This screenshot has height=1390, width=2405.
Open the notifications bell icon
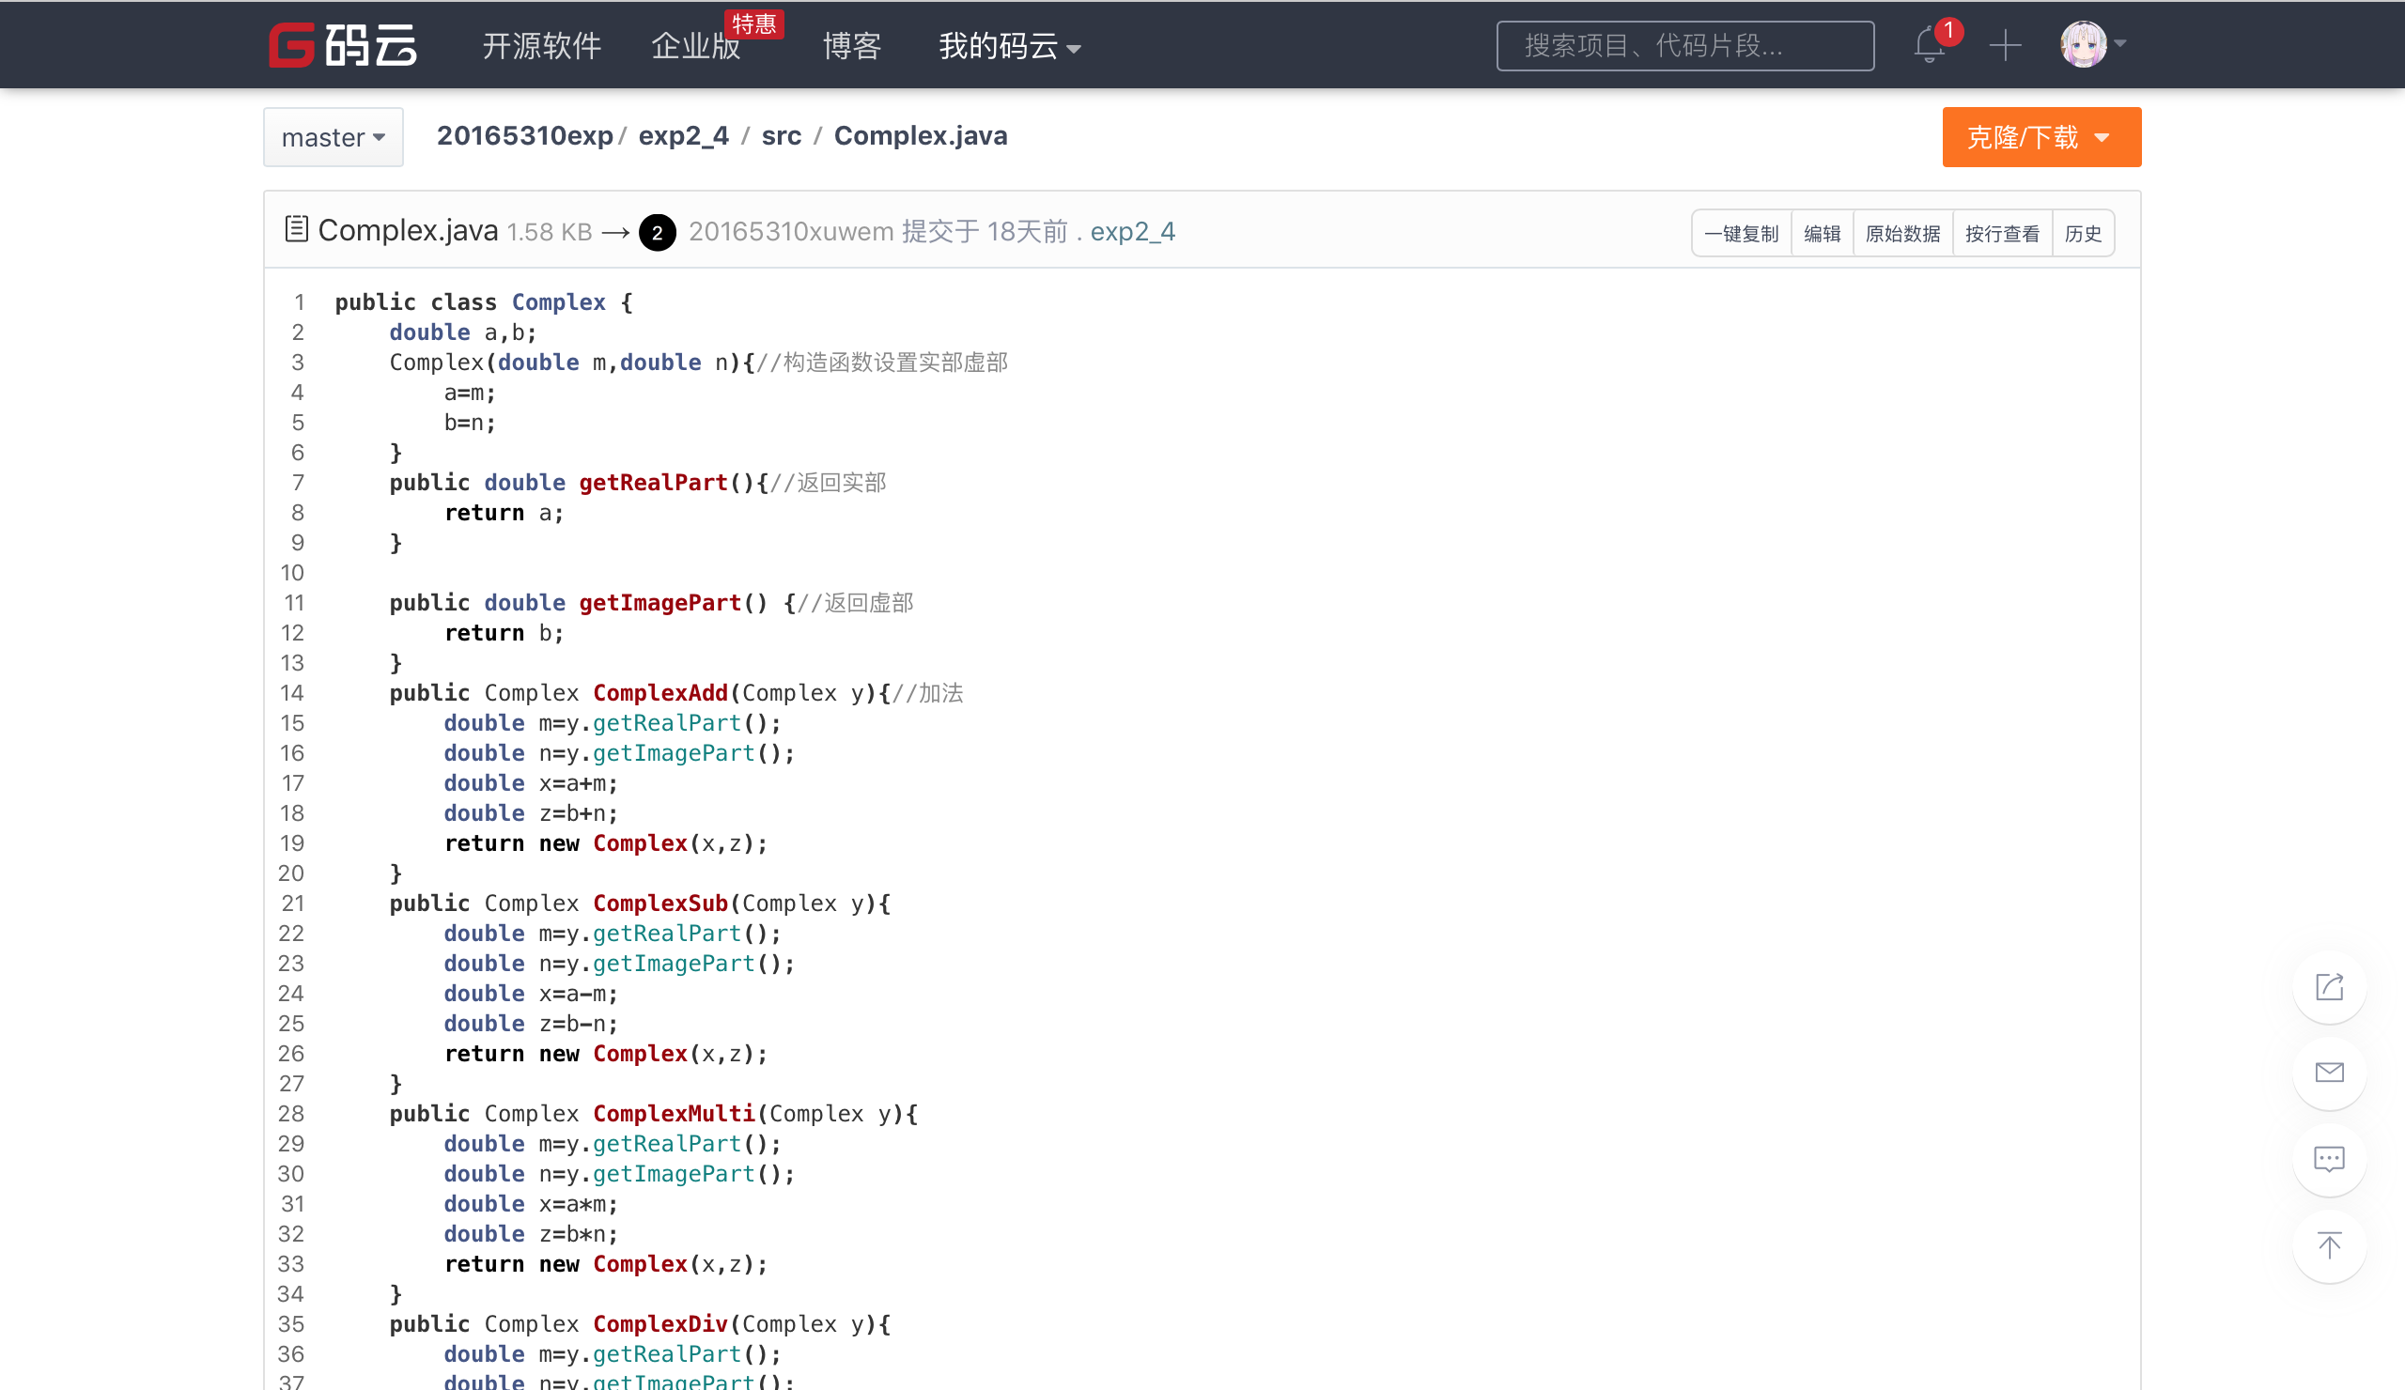(x=1929, y=45)
